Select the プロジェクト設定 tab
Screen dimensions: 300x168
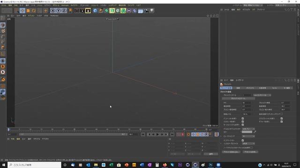coord(226,88)
